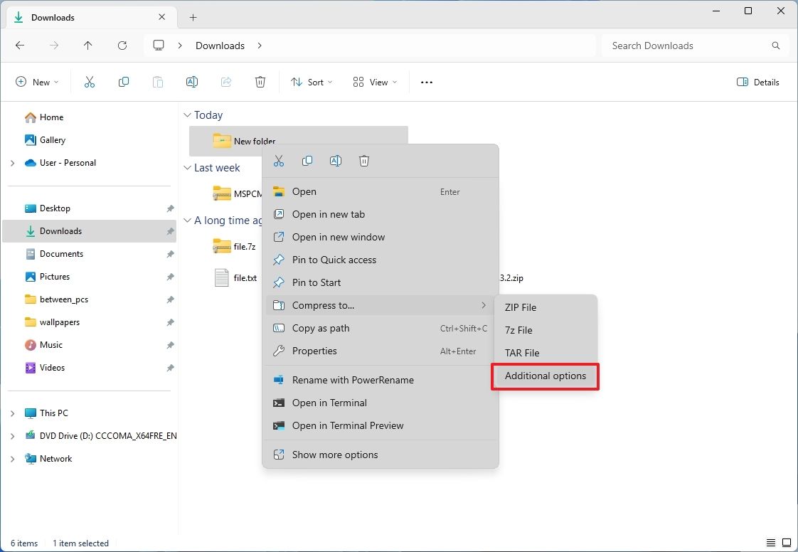Refresh the folder view with the refresh icon

(122, 45)
